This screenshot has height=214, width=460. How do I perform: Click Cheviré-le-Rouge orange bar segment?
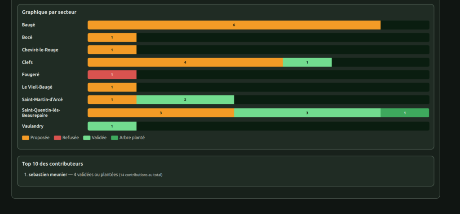(x=112, y=50)
